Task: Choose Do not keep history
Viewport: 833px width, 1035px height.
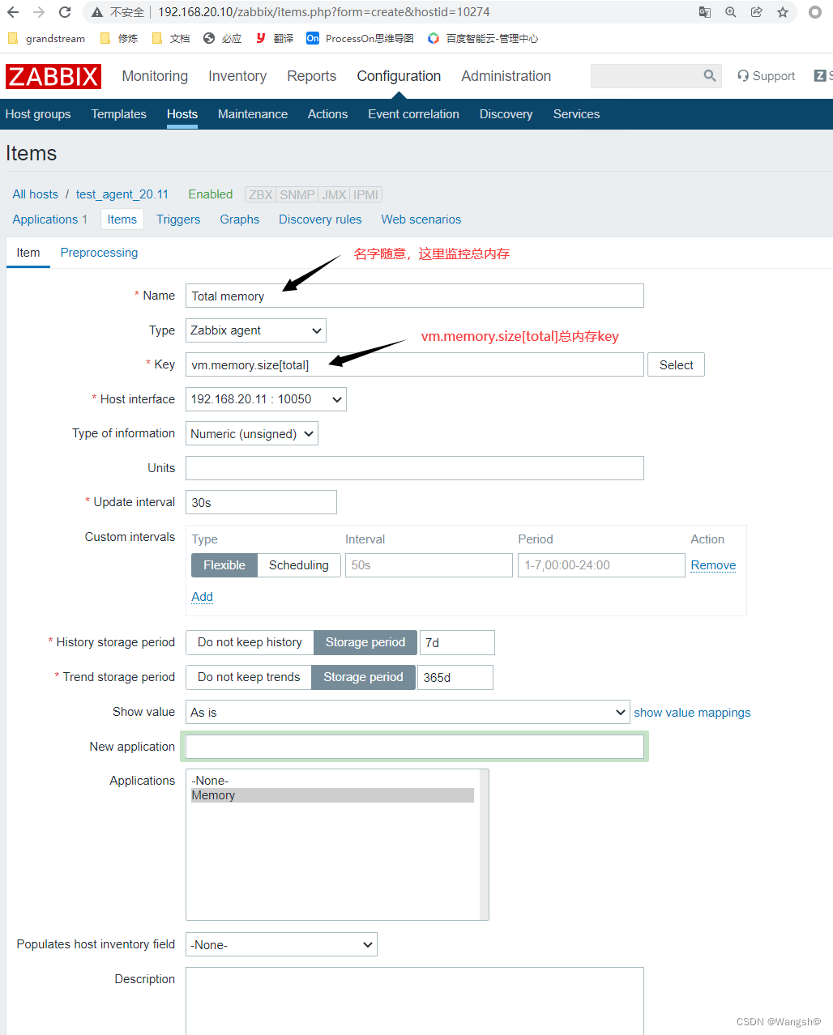Action: [250, 642]
